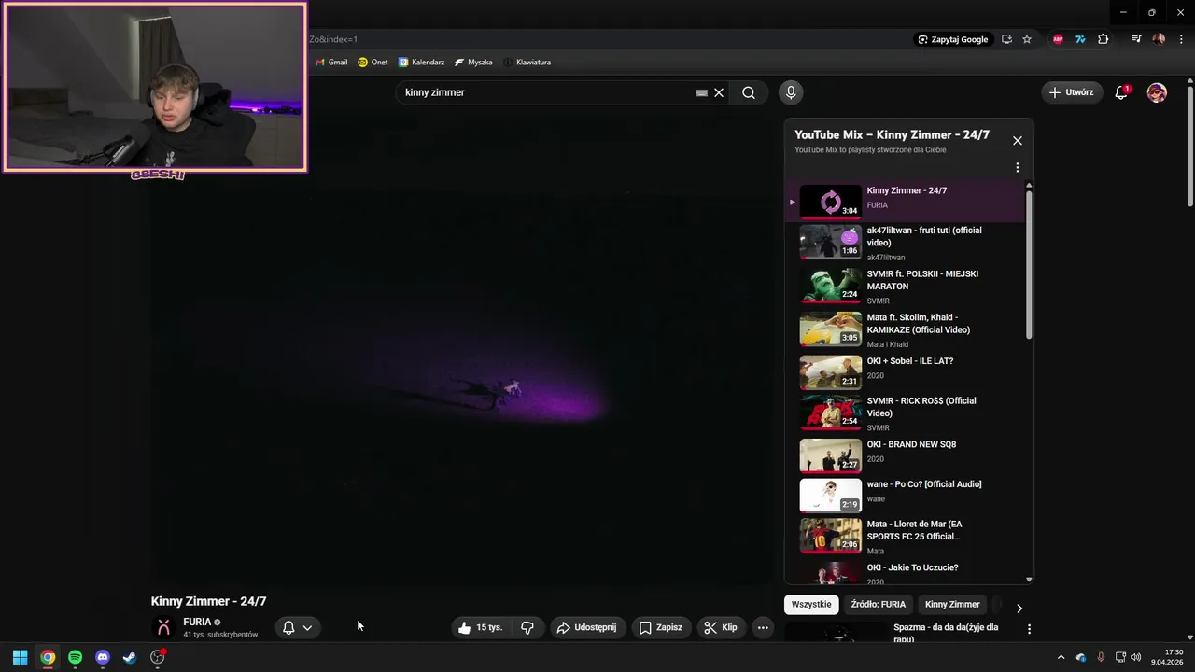Show more filter chips with right arrow
1195x672 pixels.
pos(1019,608)
